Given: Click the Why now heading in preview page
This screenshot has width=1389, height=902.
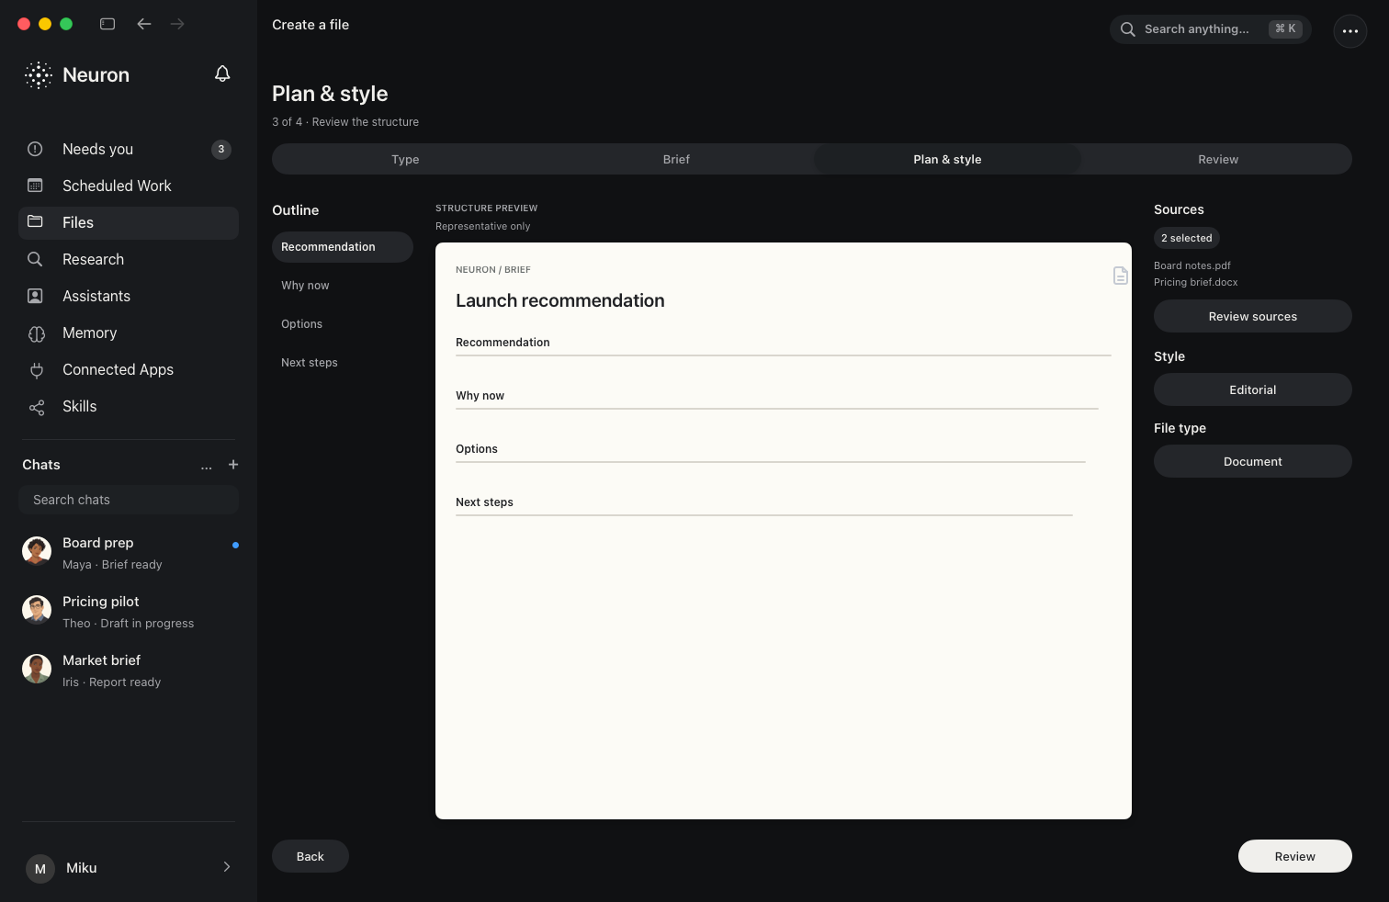Looking at the screenshot, I should pyautogui.click(x=480, y=396).
